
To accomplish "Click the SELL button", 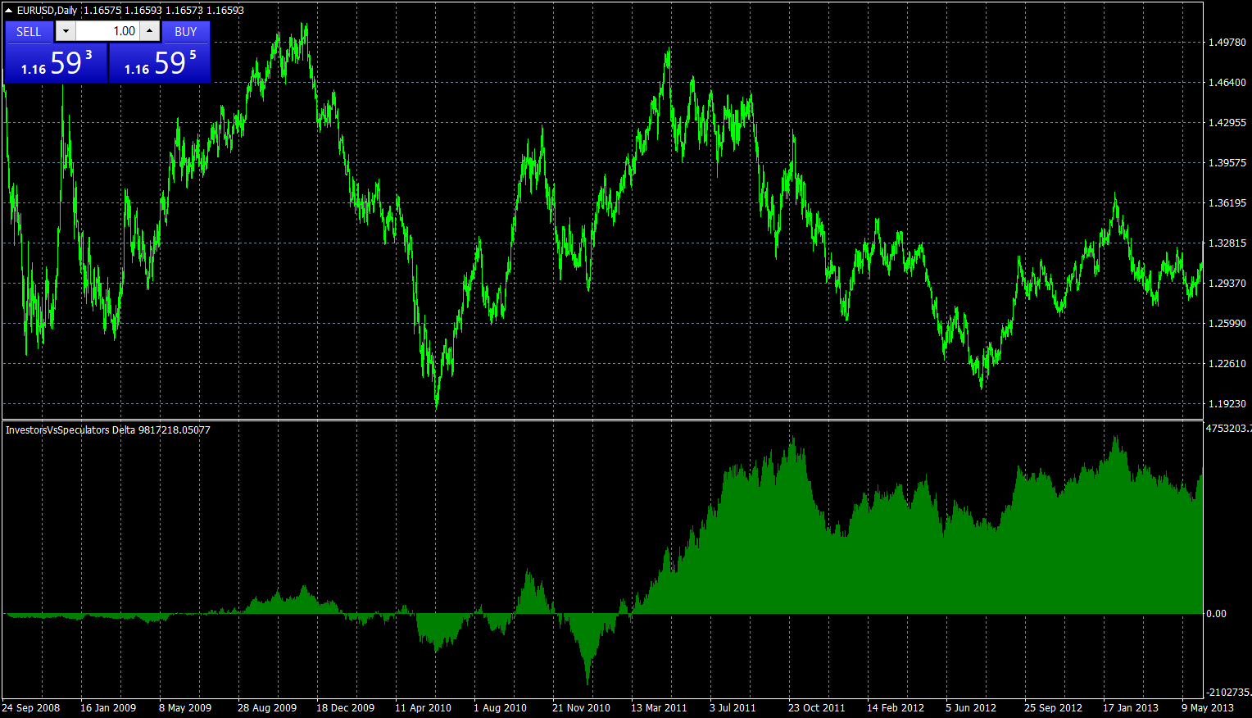I will 29,31.
